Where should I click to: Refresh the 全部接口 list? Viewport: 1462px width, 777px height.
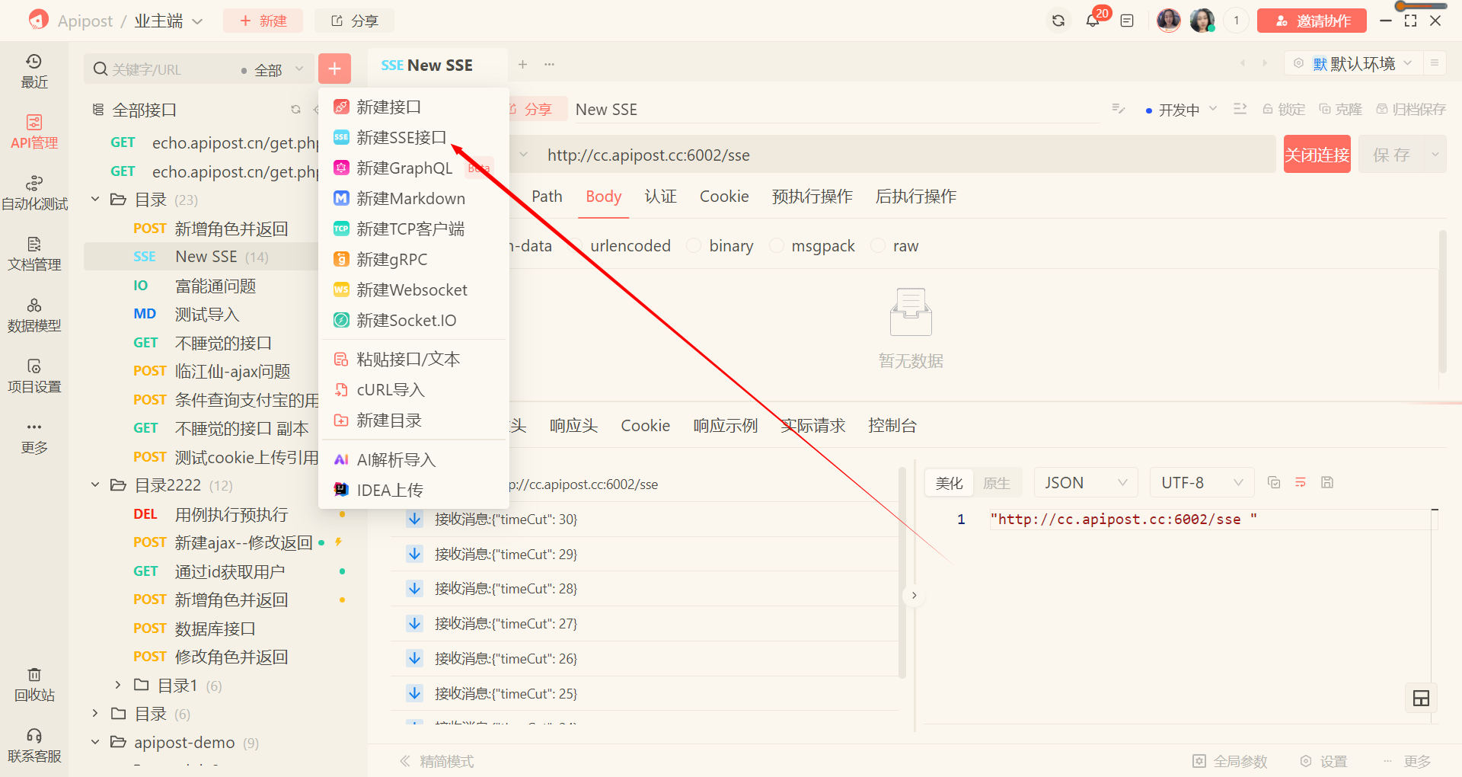(295, 110)
